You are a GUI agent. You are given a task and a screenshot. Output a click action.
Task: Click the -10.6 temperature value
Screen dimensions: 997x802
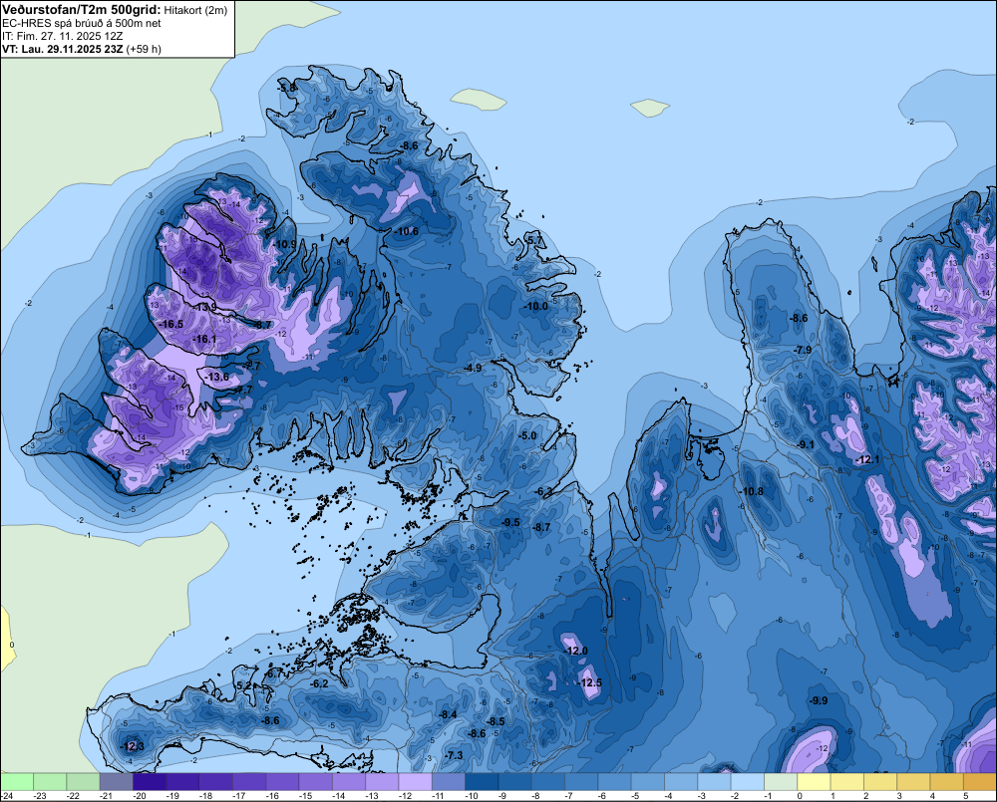pos(406,231)
